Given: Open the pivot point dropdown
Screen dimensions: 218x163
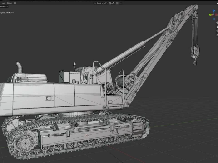Looking at the screenshot, I should (x=106, y=3).
